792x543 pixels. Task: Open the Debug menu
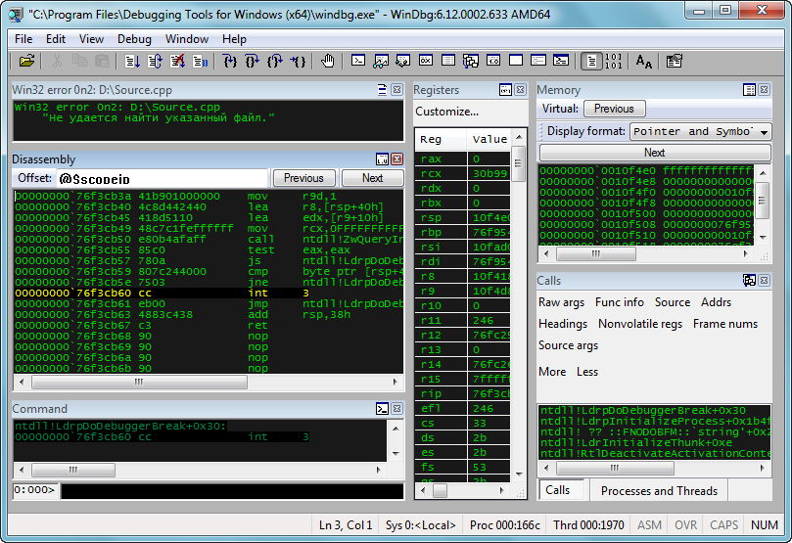click(x=134, y=39)
